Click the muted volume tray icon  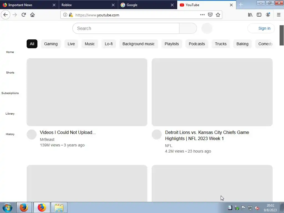tap(257, 208)
